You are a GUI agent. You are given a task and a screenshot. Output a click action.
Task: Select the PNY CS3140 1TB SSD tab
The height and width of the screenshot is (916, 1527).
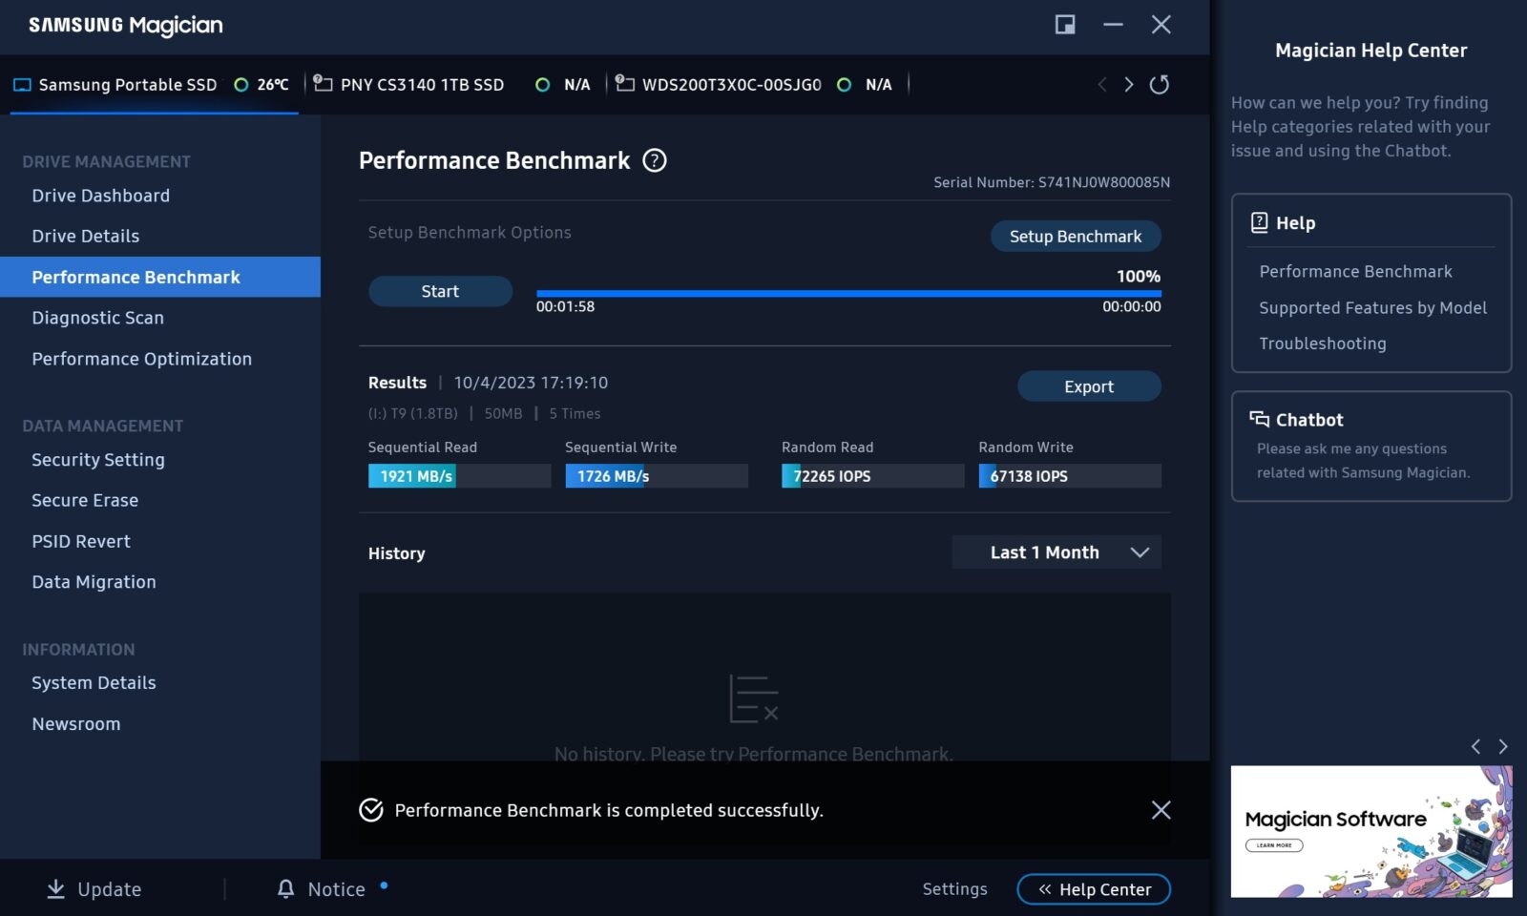[x=422, y=85]
